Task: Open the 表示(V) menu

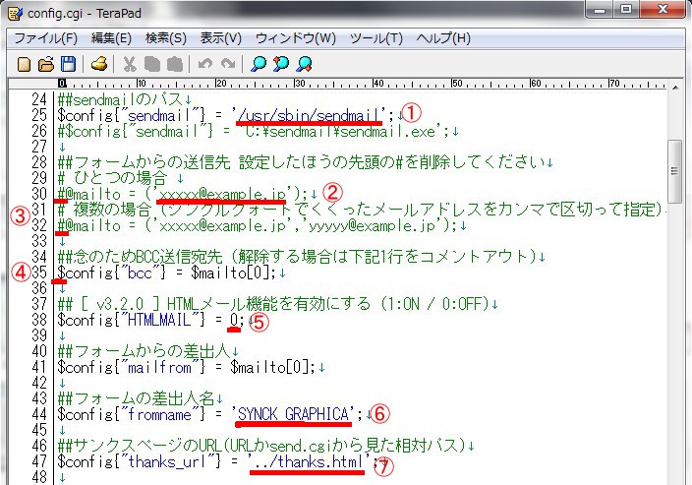Action: [x=220, y=38]
